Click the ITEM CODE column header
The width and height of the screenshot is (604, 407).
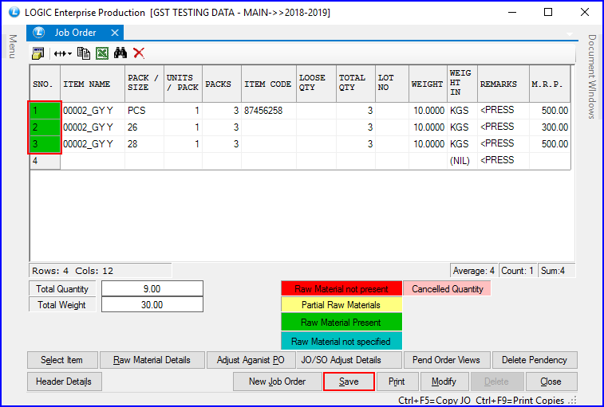tap(269, 84)
